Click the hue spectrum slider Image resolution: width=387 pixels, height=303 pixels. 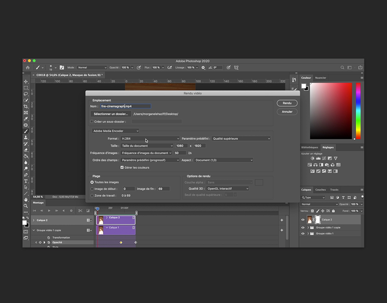pyautogui.click(x=358, y=111)
